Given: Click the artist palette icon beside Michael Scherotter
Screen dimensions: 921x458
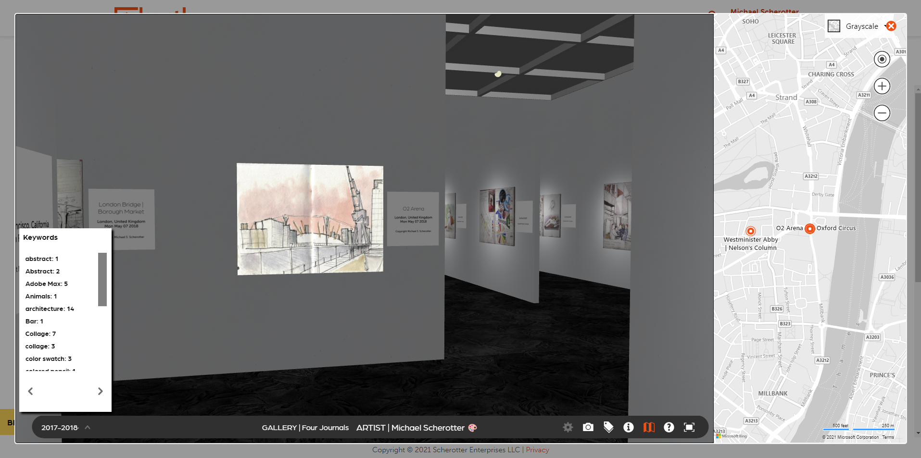Looking at the screenshot, I should coord(473,428).
